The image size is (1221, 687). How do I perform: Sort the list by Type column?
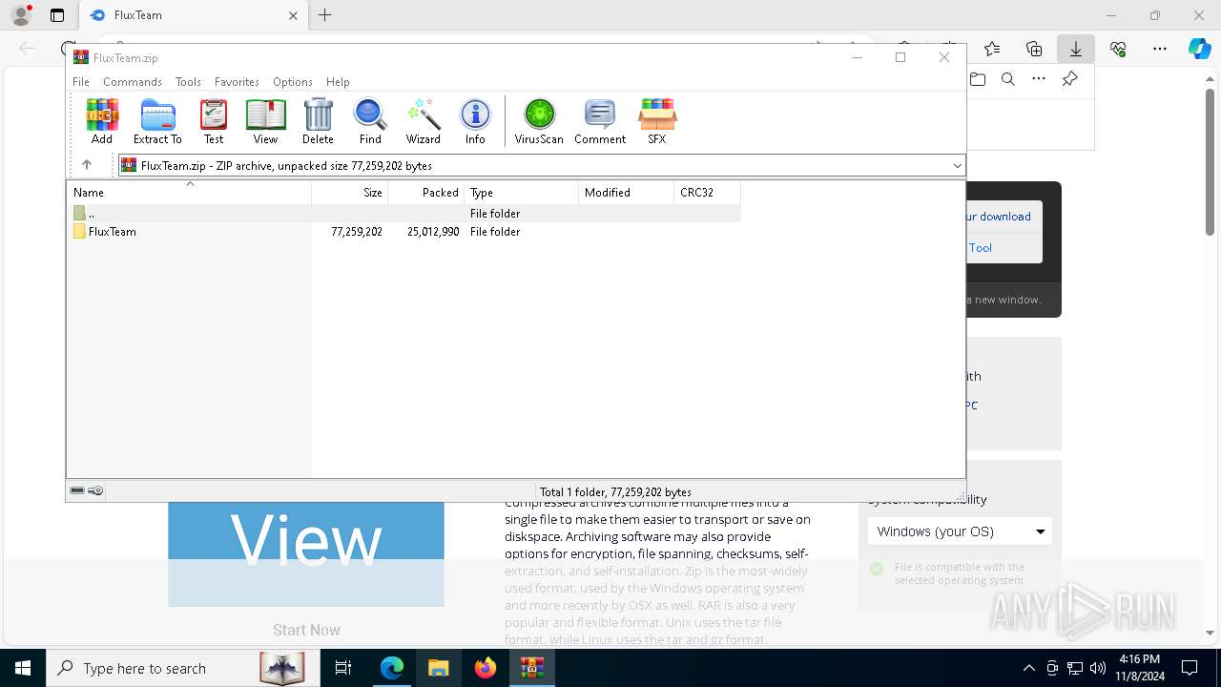(522, 192)
